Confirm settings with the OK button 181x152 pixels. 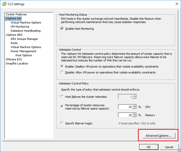(x=149, y=147)
